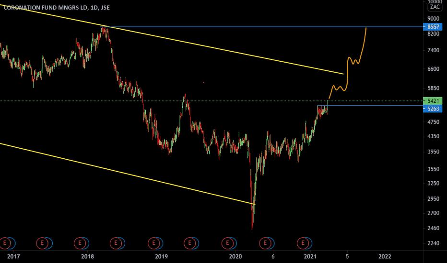The width and height of the screenshot is (447, 263).
Task: Click the 2460 price scale value
Action: click(x=433, y=228)
